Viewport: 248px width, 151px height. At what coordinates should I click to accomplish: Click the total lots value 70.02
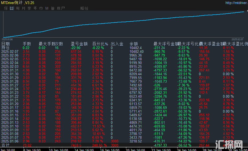(x=27, y=145)
